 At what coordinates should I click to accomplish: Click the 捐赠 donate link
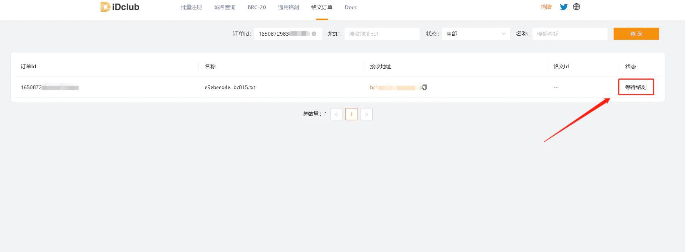(546, 7)
